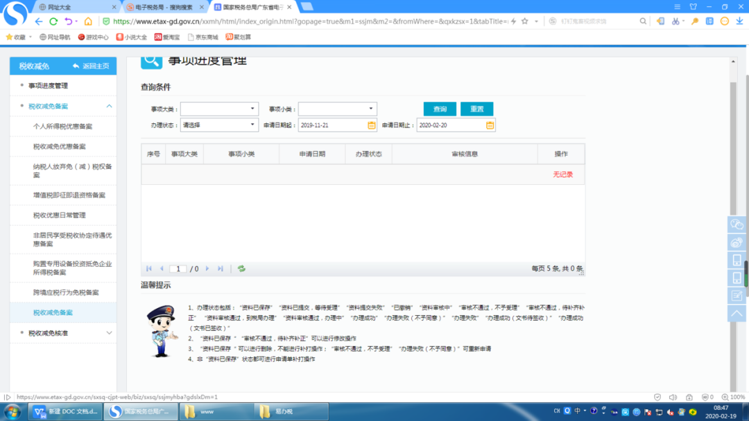
Task: Click 返回主页 link in sidebar header
Action: (x=91, y=66)
